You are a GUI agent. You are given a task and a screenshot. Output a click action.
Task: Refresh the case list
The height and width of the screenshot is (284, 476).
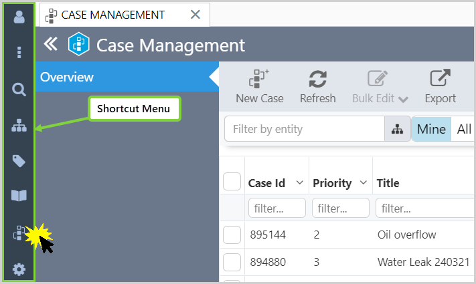[317, 87]
